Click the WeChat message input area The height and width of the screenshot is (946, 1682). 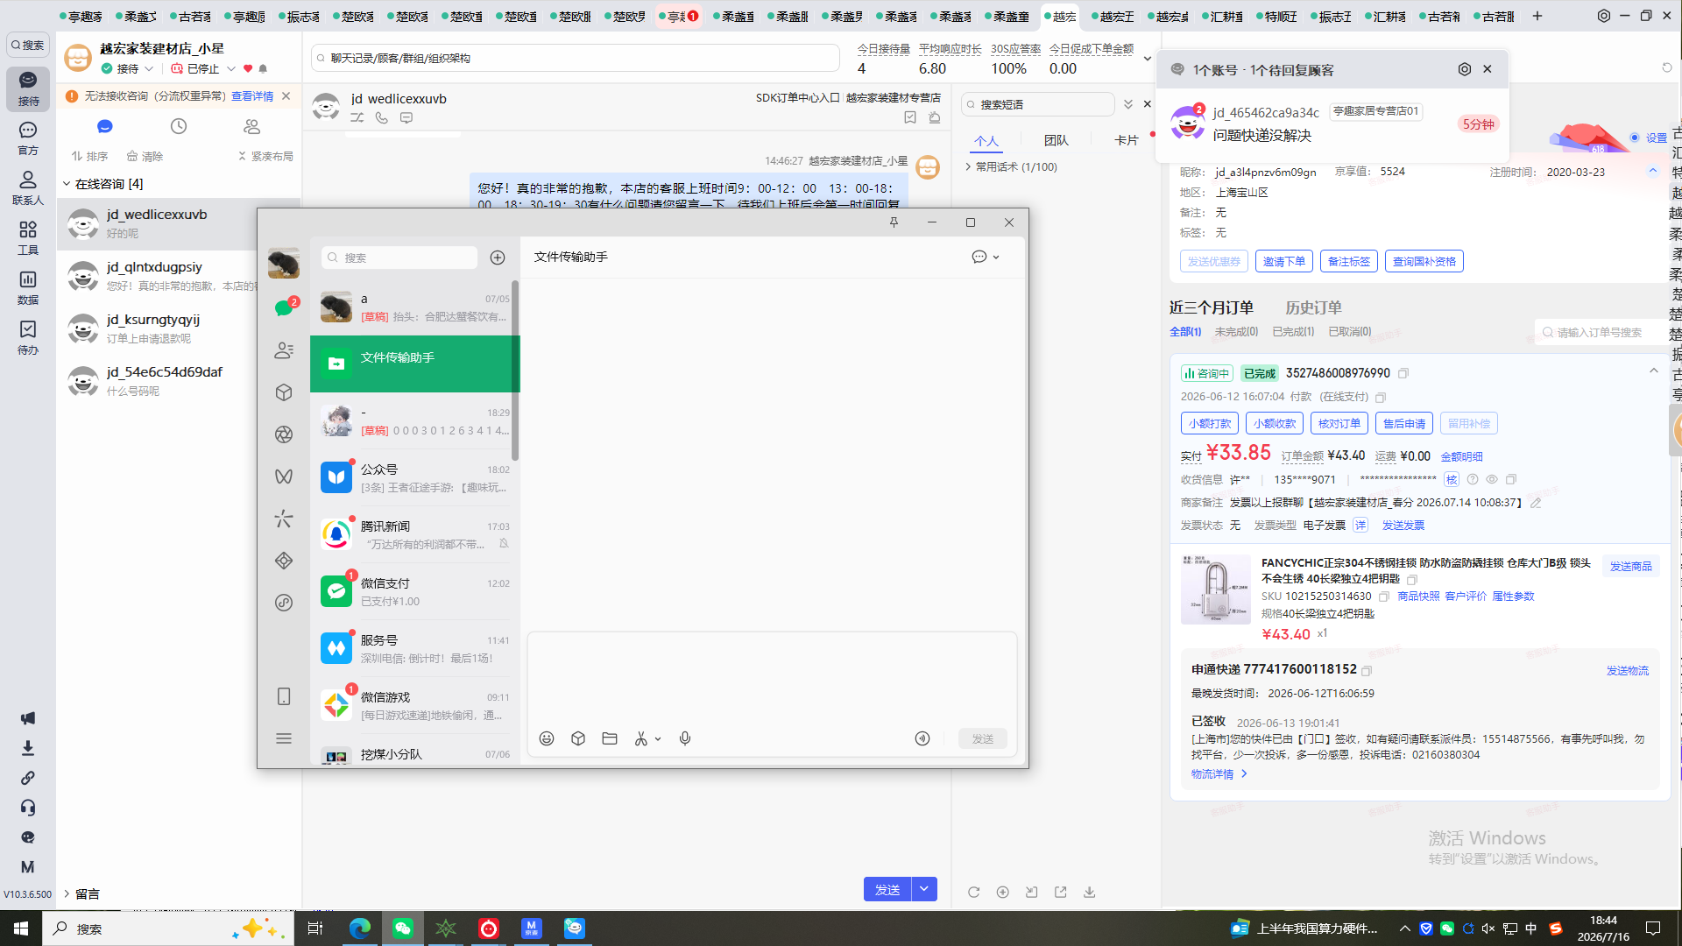click(x=772, y=679)
